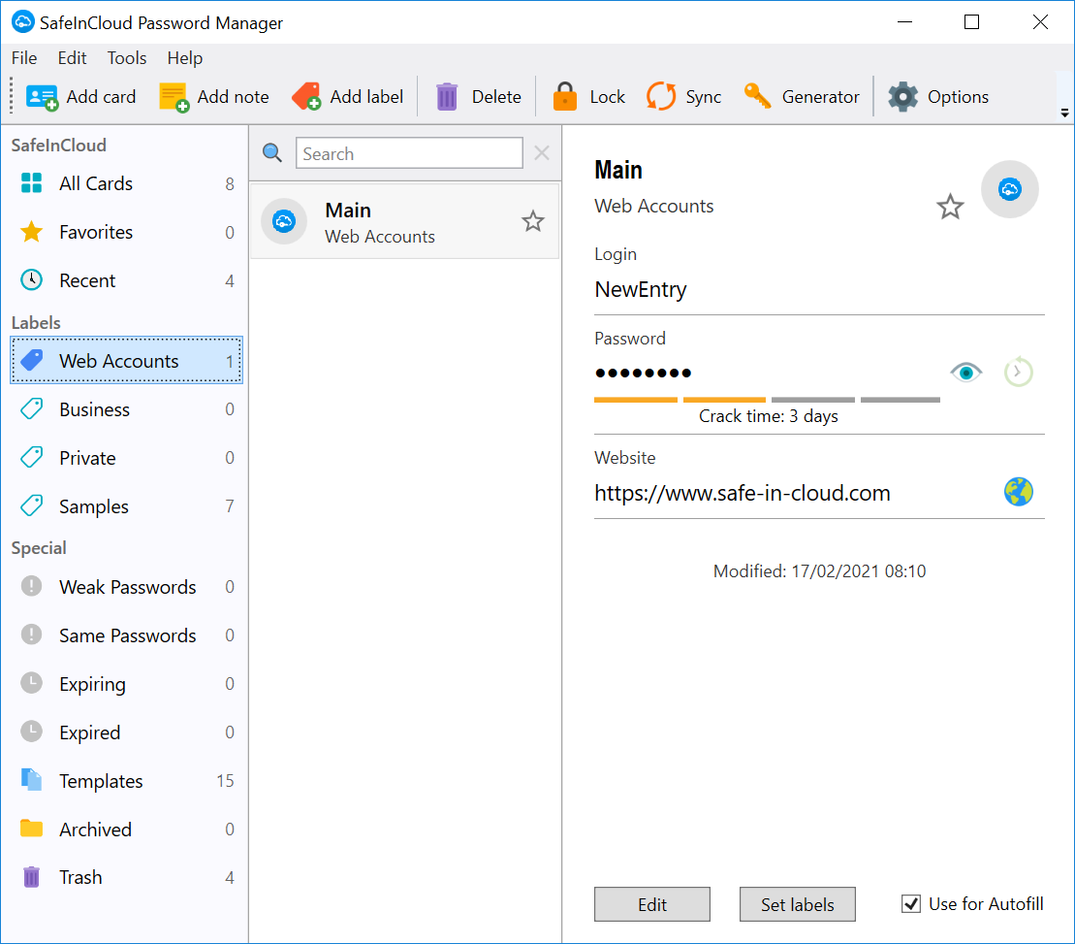Show Expired cards
1075x944 pixels.
[126, 732]
